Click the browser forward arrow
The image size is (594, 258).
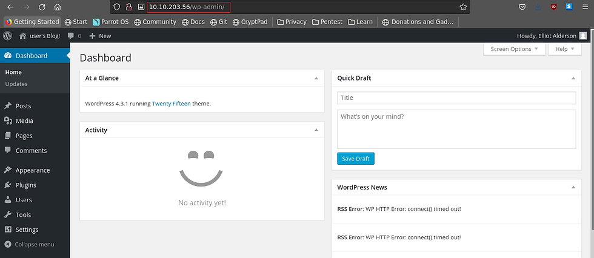[26, 7]
